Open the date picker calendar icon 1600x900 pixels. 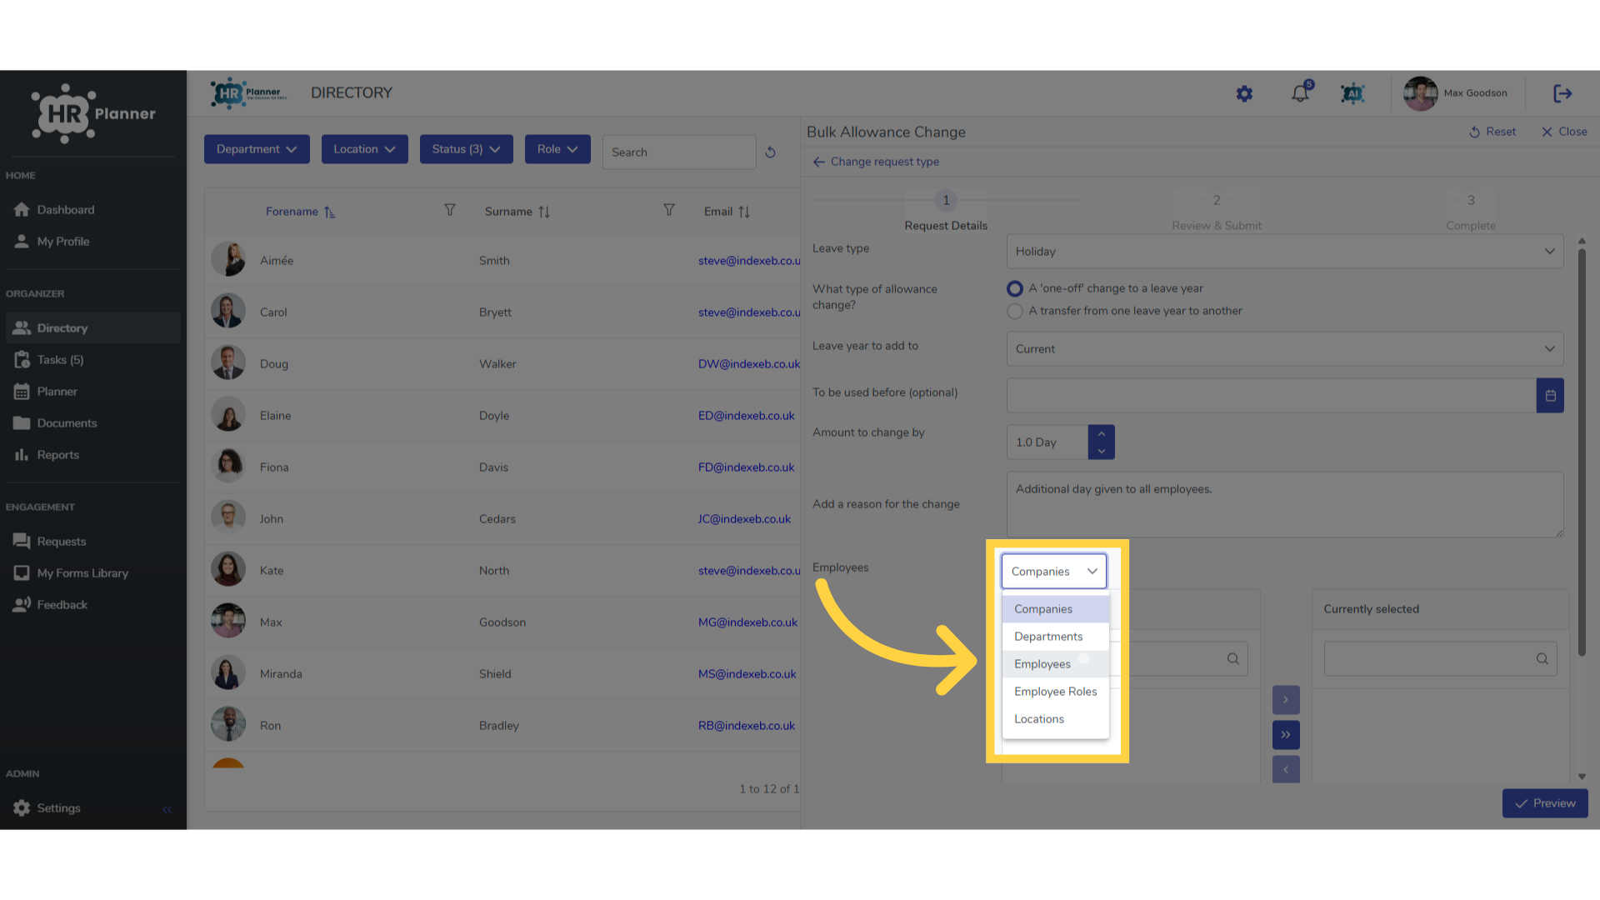1550,396
